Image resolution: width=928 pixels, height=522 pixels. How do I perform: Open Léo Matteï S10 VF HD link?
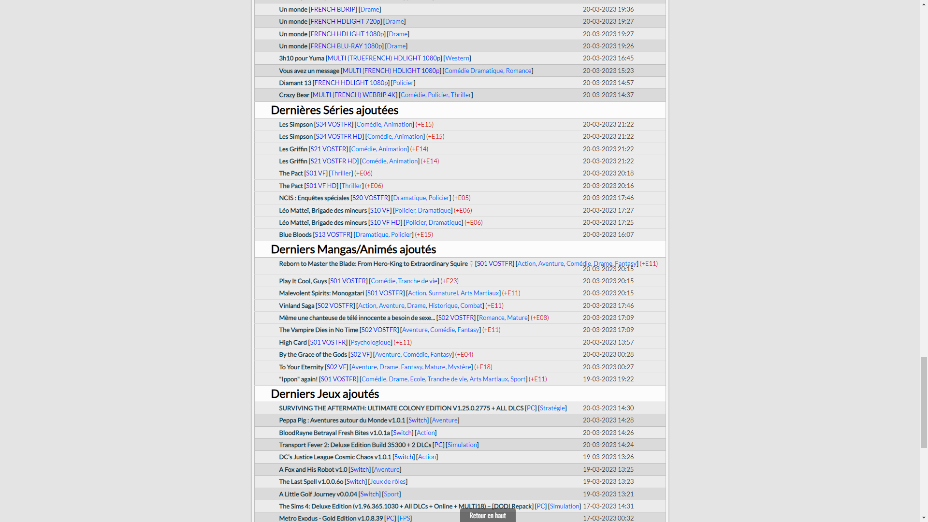coord(385,222)
